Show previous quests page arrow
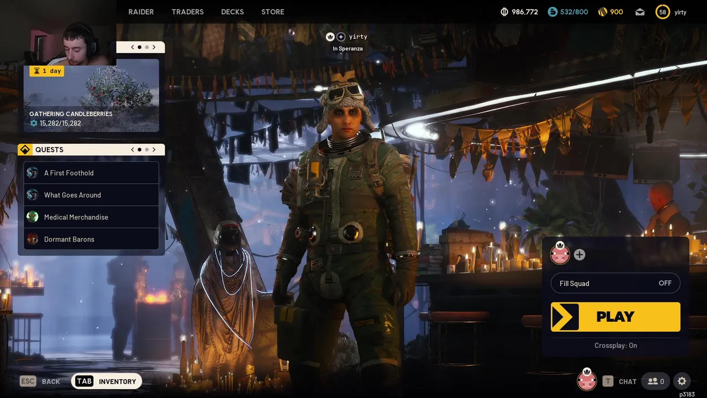 pos(133,149)
